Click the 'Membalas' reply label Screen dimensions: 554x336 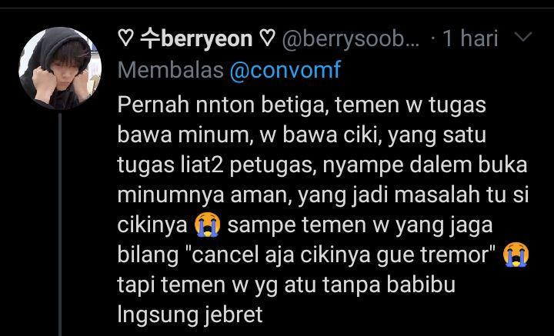click(171, 70)
